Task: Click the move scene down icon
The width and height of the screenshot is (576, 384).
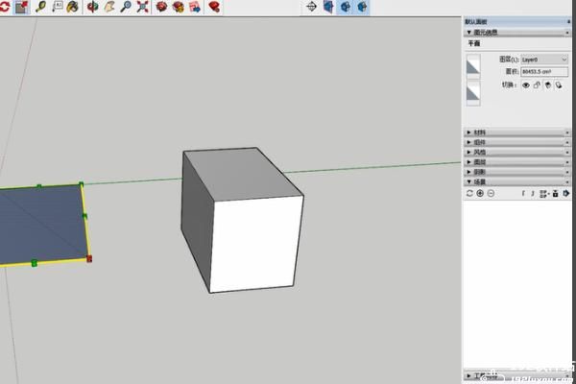Action: (533, 193)
